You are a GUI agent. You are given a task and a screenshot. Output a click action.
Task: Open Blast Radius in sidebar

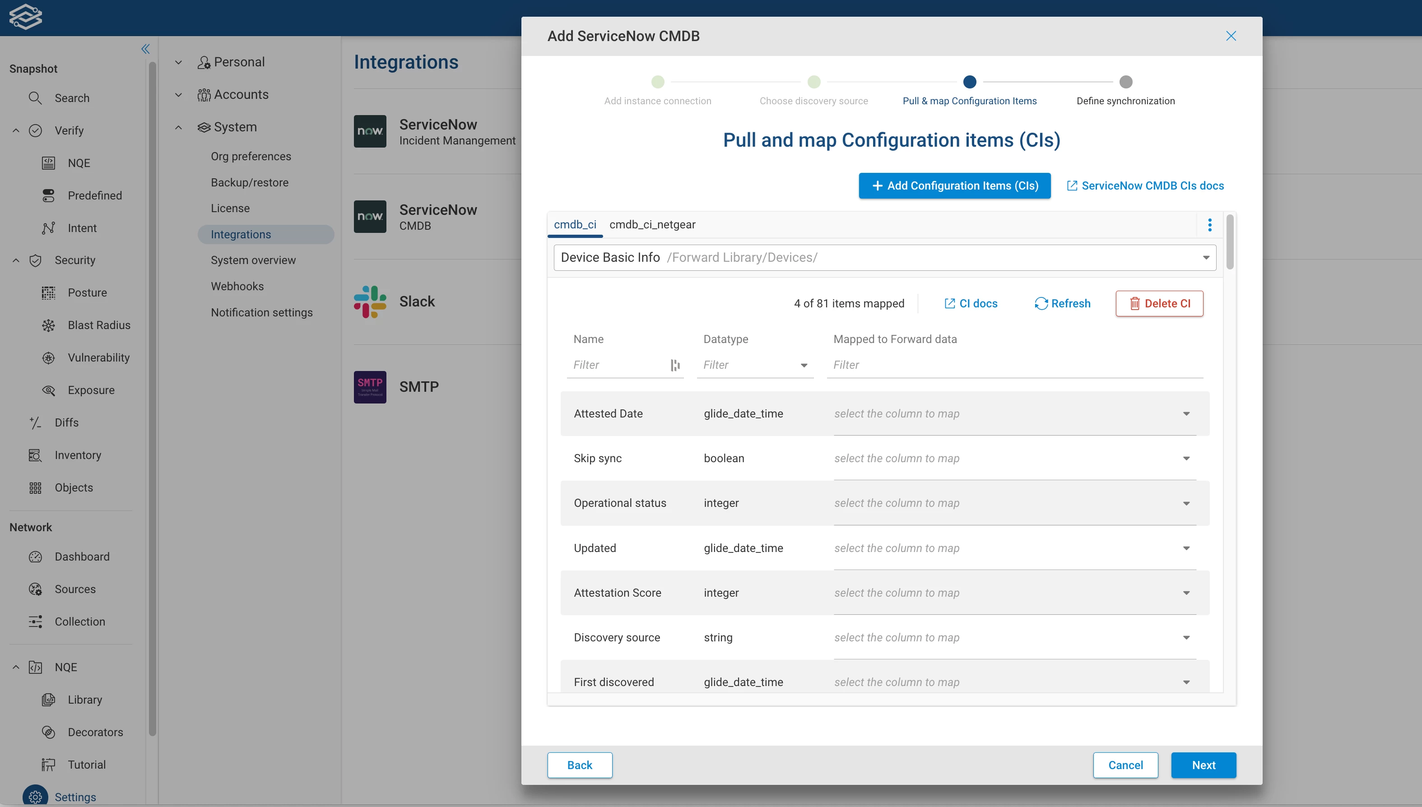pyautogui.click(x=99, y=325)
